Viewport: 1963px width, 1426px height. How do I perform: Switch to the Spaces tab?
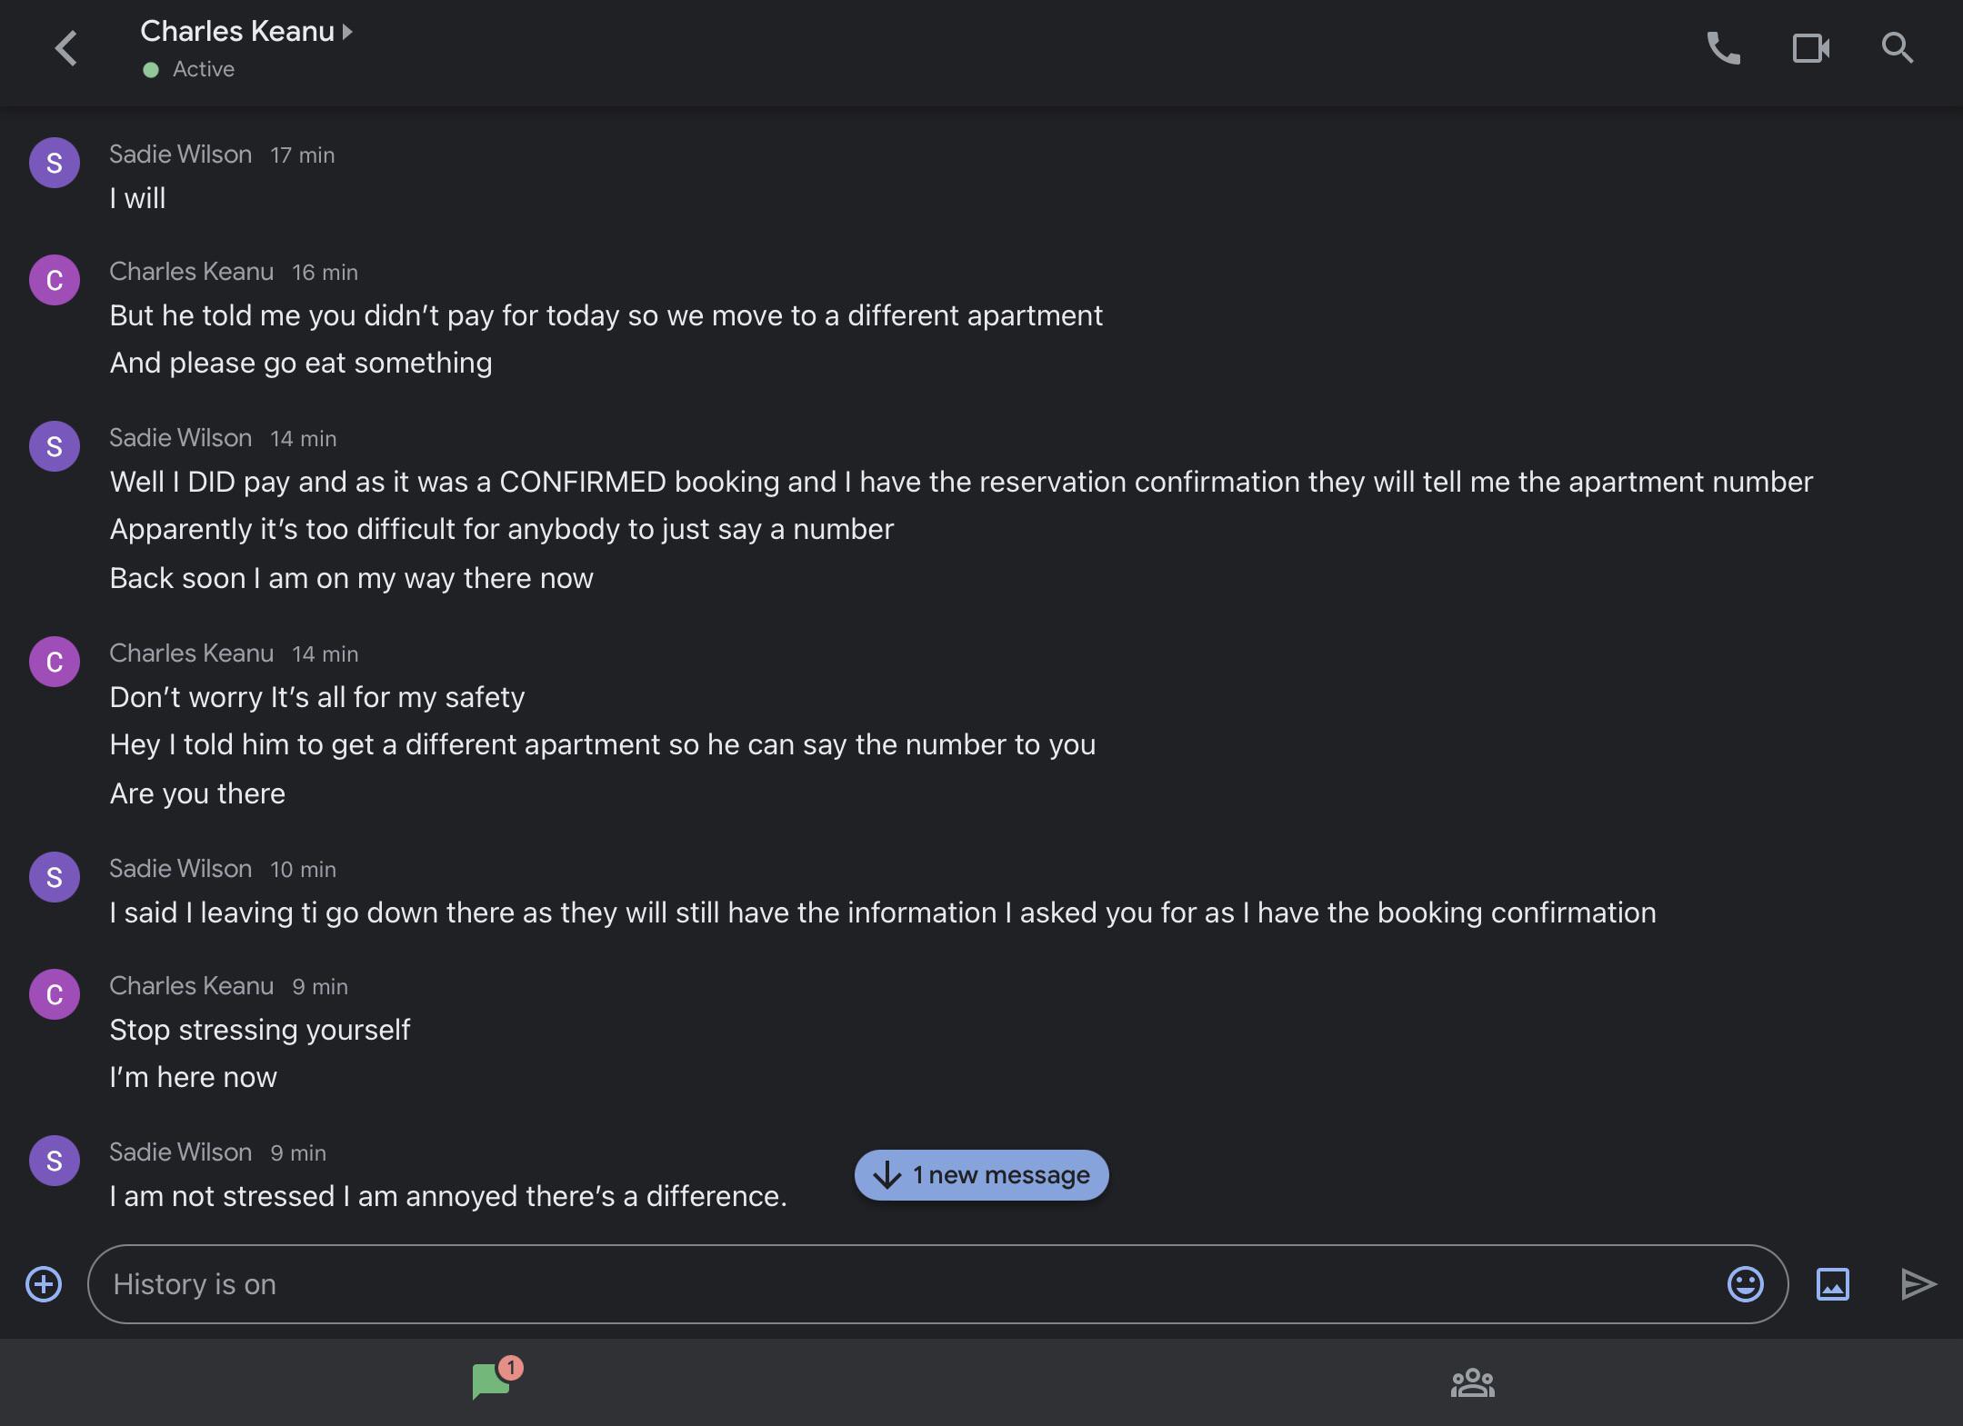click(1472, 1382)
